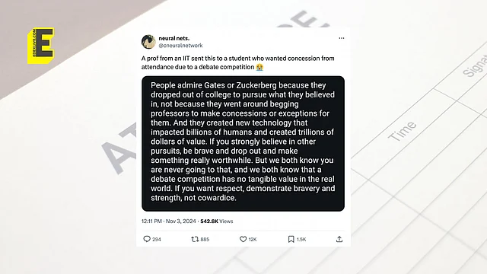The image size is (487, 274).
Task: Click the 1.5K bookmarks count
Action: click(x=301, y=239)
